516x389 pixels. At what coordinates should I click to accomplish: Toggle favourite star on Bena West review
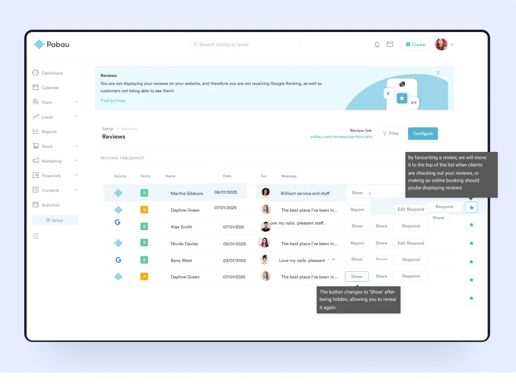(471, 262)
